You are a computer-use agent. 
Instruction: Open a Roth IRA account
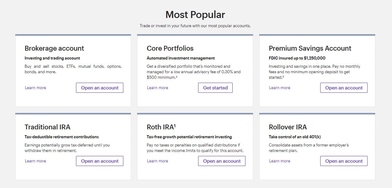point(222,161)
